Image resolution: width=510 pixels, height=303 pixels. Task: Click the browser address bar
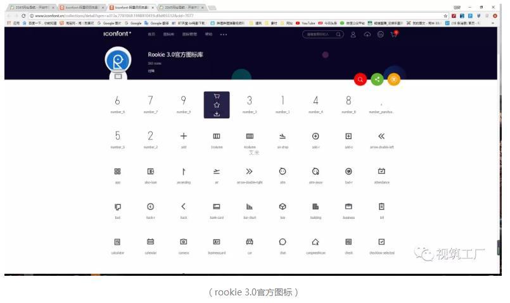(238, 16)
